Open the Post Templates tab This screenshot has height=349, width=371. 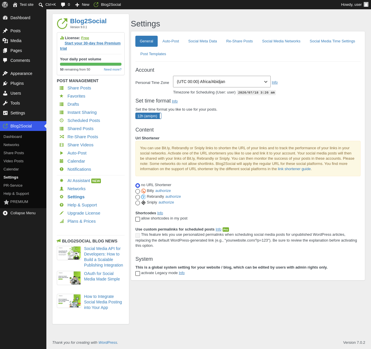click(x=153, y=54)
